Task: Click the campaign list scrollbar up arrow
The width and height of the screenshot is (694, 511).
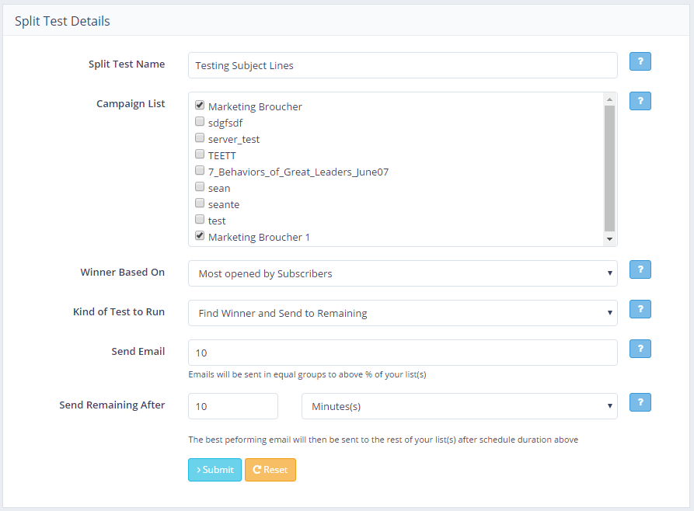Action: (609, 99)
